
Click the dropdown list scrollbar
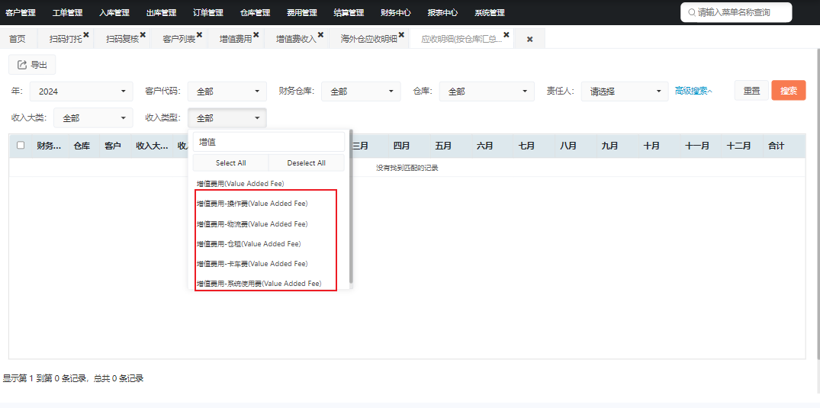point(351,207)
